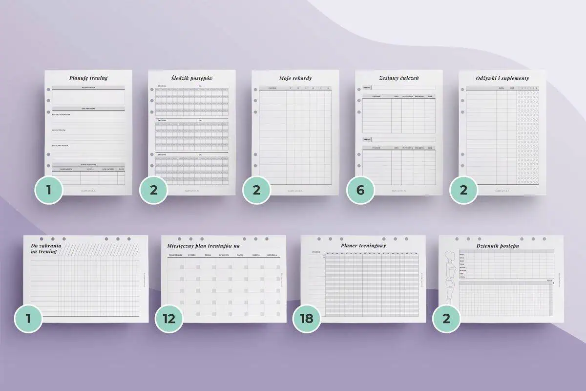Click the Do zabrania na trening title
586x391 pixels.
[44, 248]
